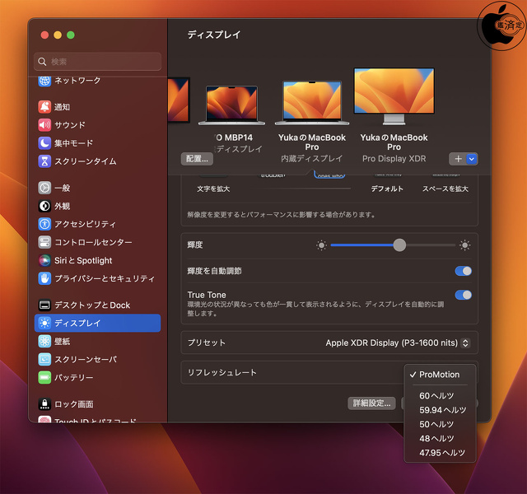Click the 詳細設定... advanced button
The height and width of the screenshot is (494, 527).
371,403
